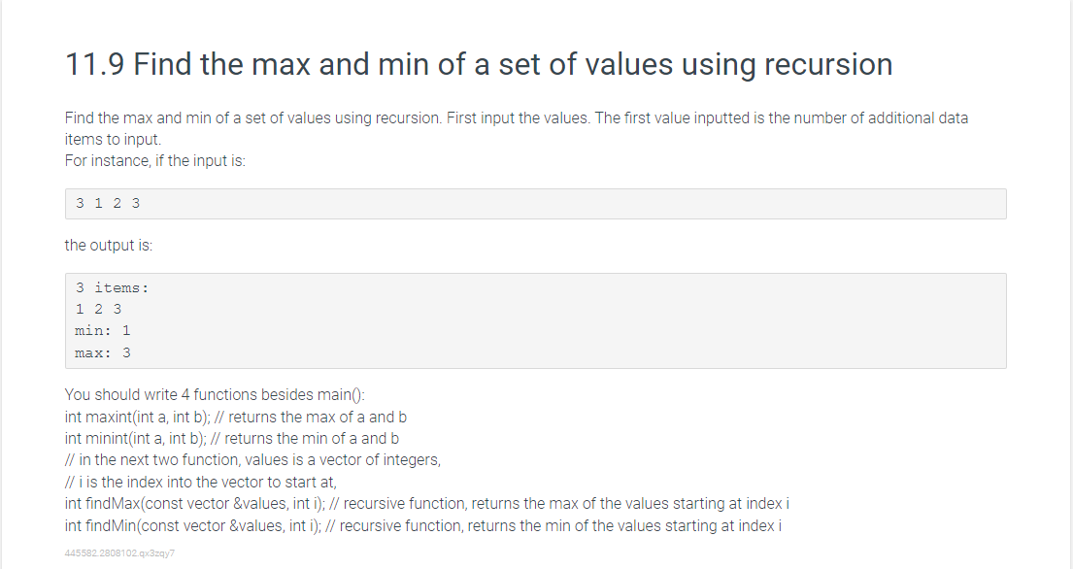Click the 'items to input.' text line

[113, 140]
